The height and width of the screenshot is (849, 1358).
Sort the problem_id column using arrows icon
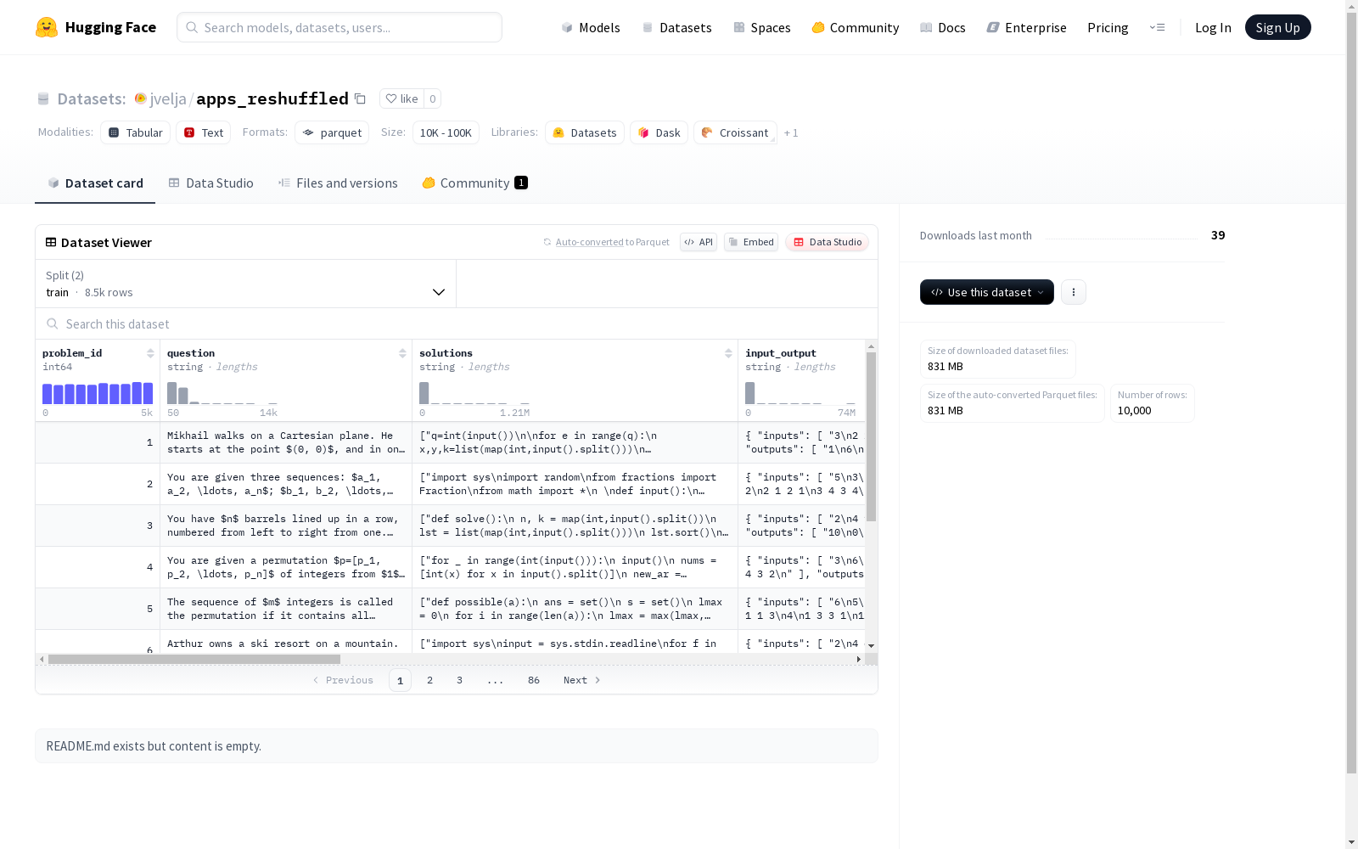[150, 353]
